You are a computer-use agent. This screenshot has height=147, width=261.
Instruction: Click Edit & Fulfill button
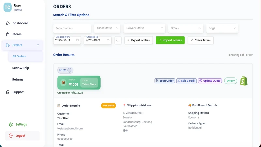(x=186, y=81)
